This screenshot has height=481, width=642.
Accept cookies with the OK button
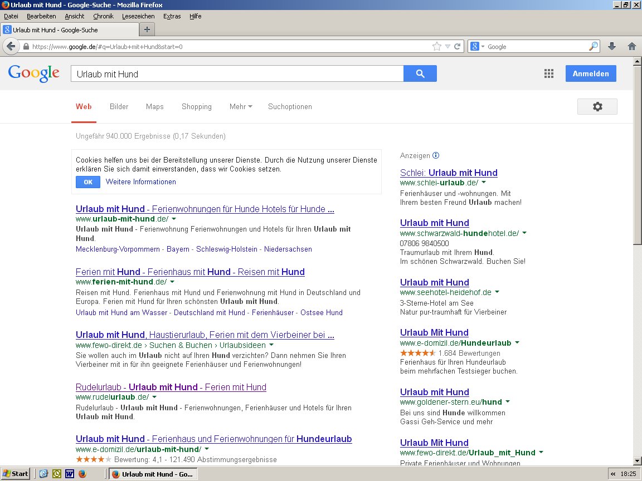pyautogui.click(x=88, y=182)
